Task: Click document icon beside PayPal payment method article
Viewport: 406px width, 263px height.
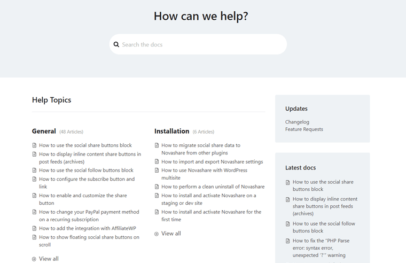Action: point(34,212)
